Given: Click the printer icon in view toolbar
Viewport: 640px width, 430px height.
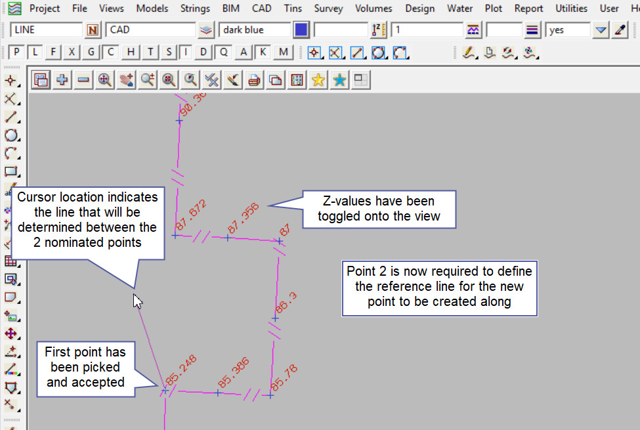Looking at the screenshot, I should point(255,80).
